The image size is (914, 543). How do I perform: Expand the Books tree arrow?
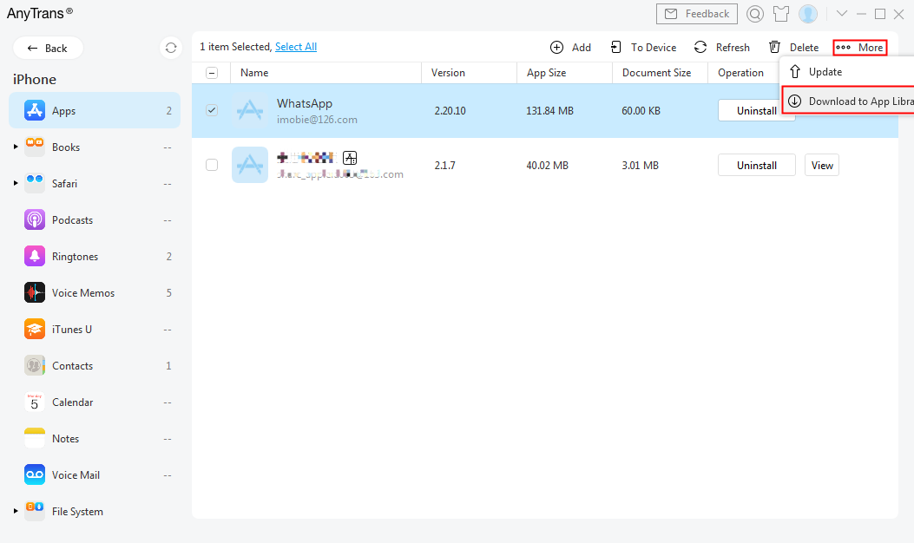tap(16, 147)
